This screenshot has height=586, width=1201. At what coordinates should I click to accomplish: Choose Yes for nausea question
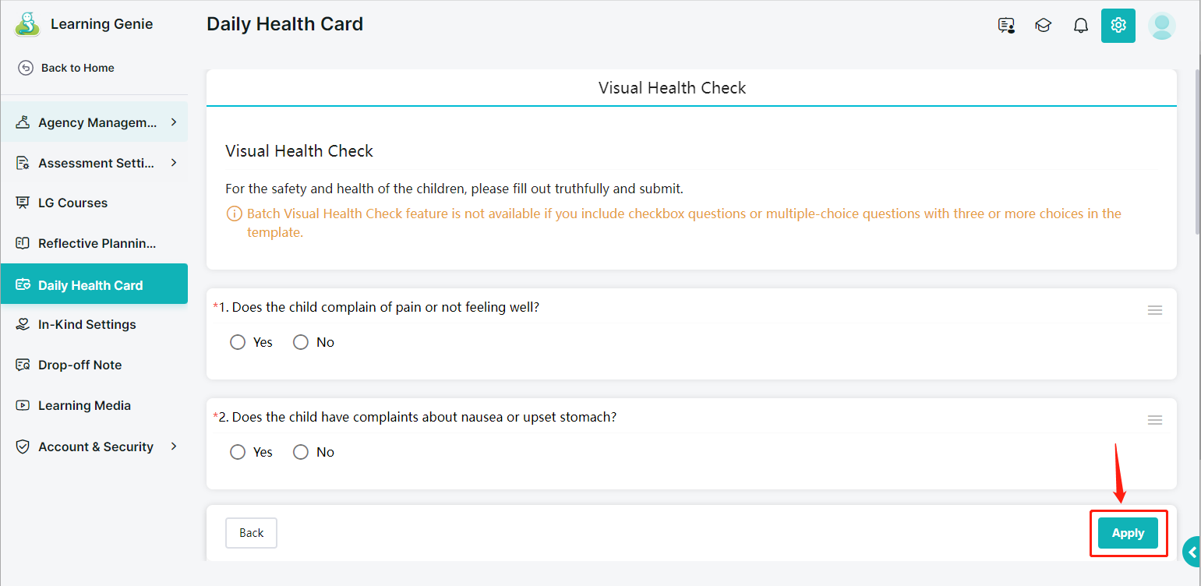[x=238, y=452]
